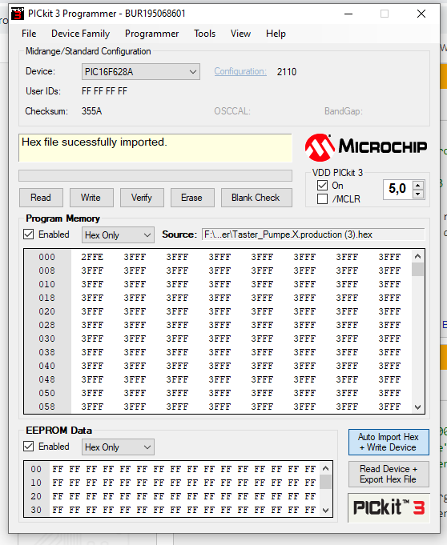Click the status message box
This screenshot has width=447, height=545.
(155, 148)
